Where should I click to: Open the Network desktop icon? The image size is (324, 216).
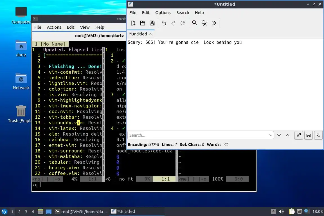click(x=21, y=82)
